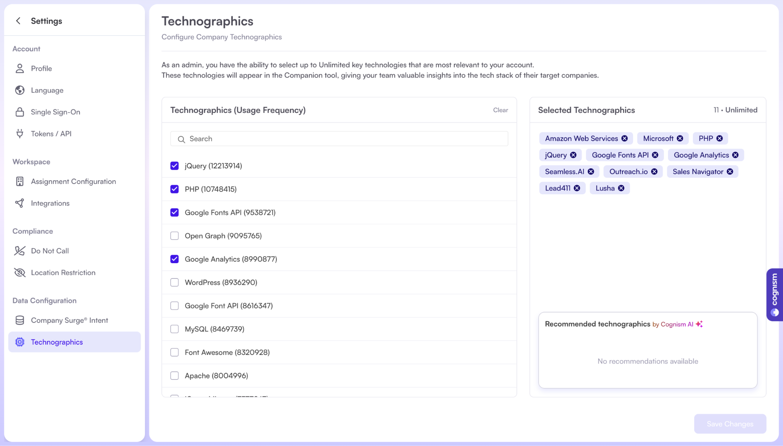Open the Do Not Call page
This screenshot has height=446, width=783.
coord(50,251)
